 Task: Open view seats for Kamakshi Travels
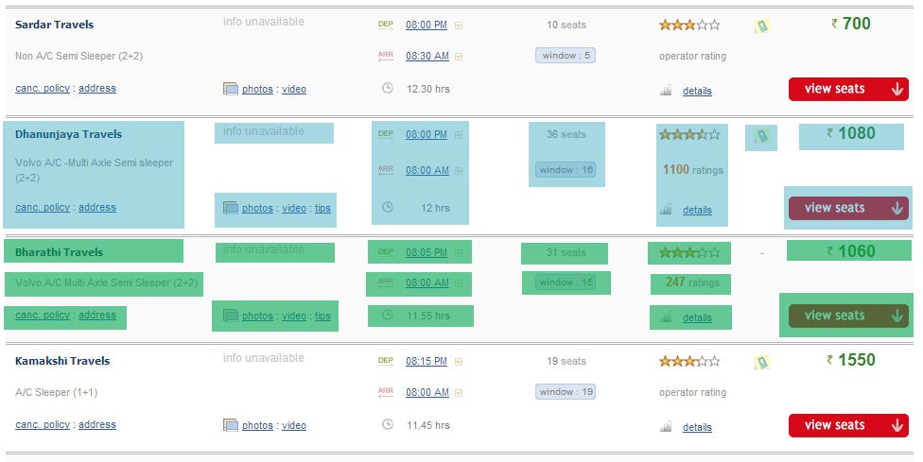848,425
